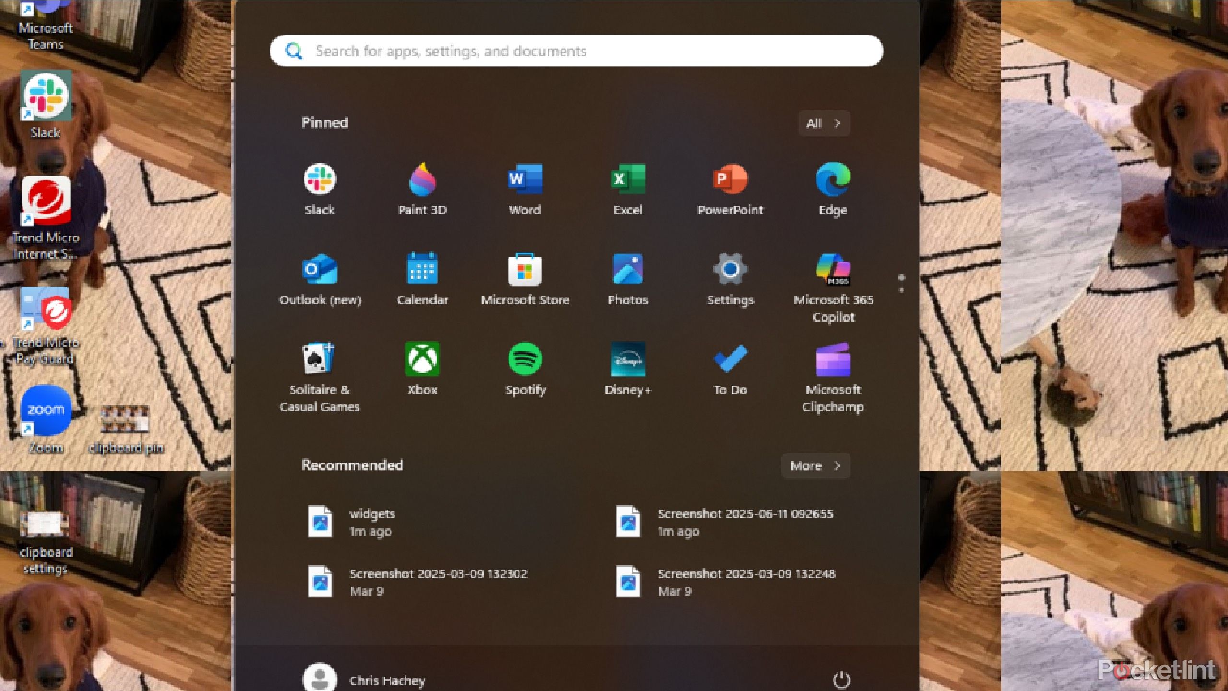Launch the Xbox app
This screenshot has height=691, width=1228.
[422, 369]
